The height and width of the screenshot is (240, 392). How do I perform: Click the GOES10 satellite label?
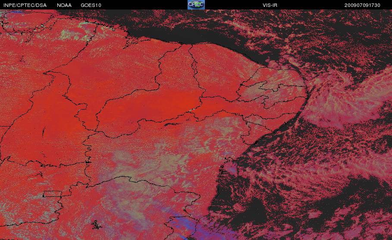[x=91, y=5]
